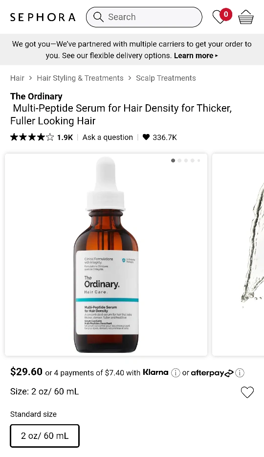Image resolution: width=264 pixels, height=457 pixels.
Task: Open Scalp Treatments breadcrumb
Action: pyautogui.click(x=166, y=78)
